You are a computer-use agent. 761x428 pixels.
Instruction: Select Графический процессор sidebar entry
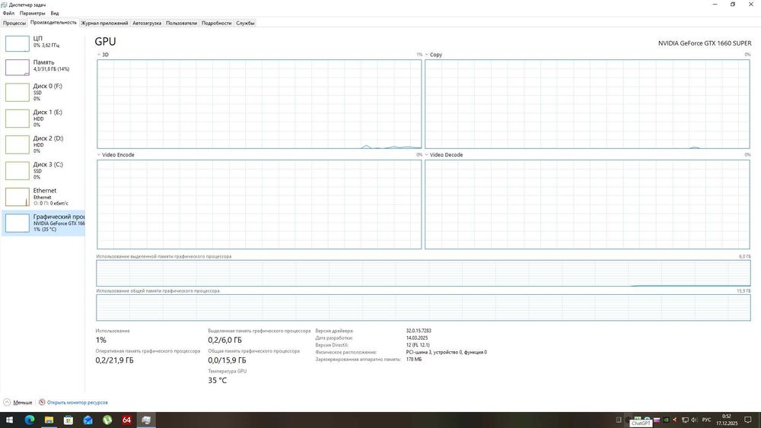click(43, 223)
